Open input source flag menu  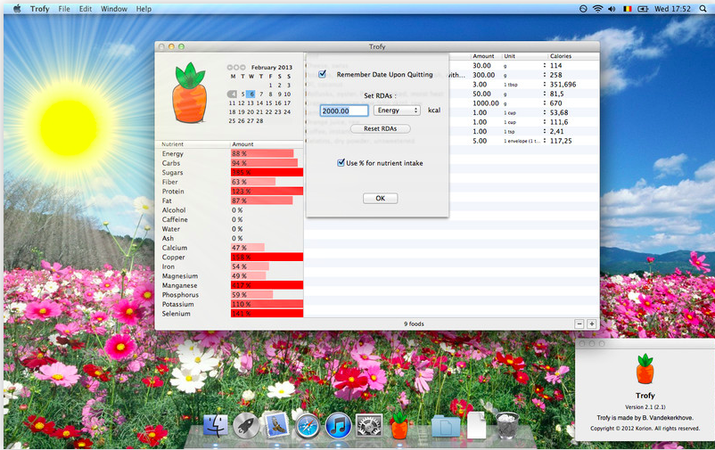(x=628, y=9)
